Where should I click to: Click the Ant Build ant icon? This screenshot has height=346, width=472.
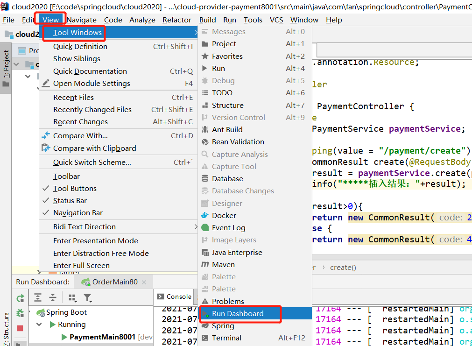coord(204,129)
